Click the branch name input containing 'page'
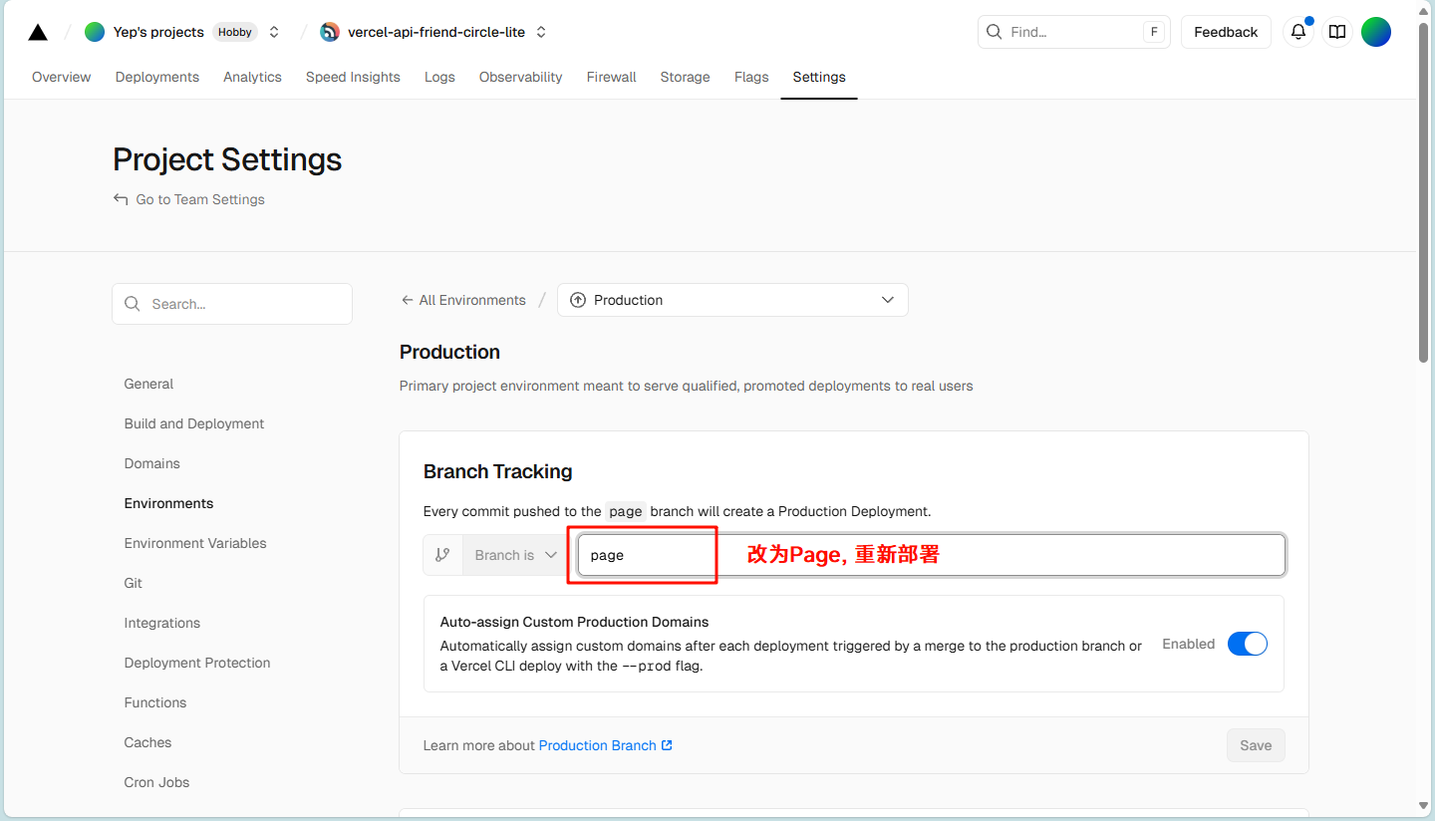Image resolution: width=1435 pixels, height=821 pixels. (932, 555)
